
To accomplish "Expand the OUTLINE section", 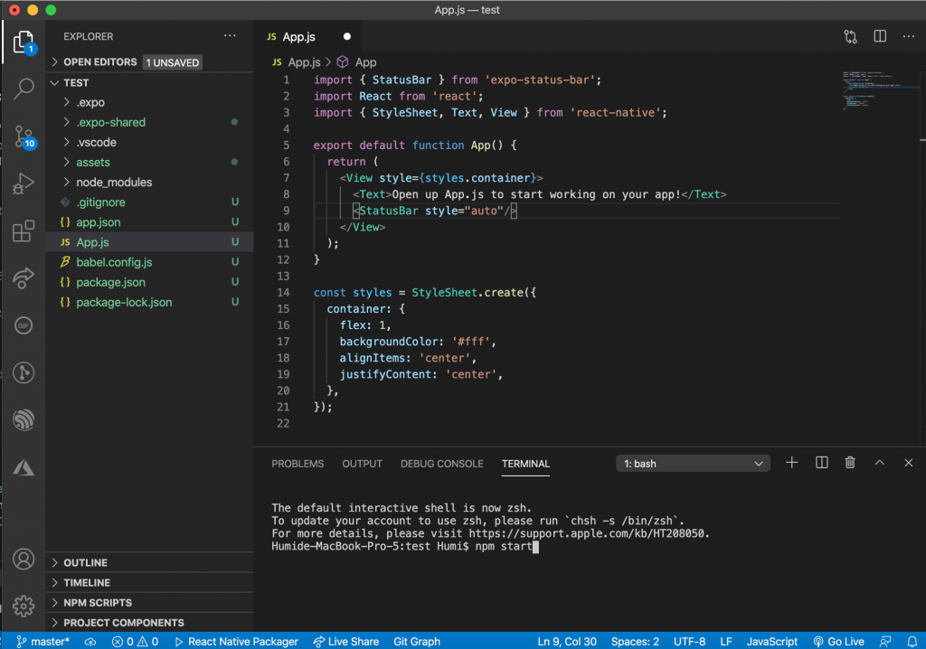I will 85,562.
